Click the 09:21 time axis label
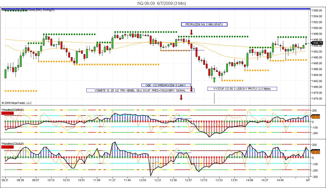 pyautogui.click(x=5, y=180)
